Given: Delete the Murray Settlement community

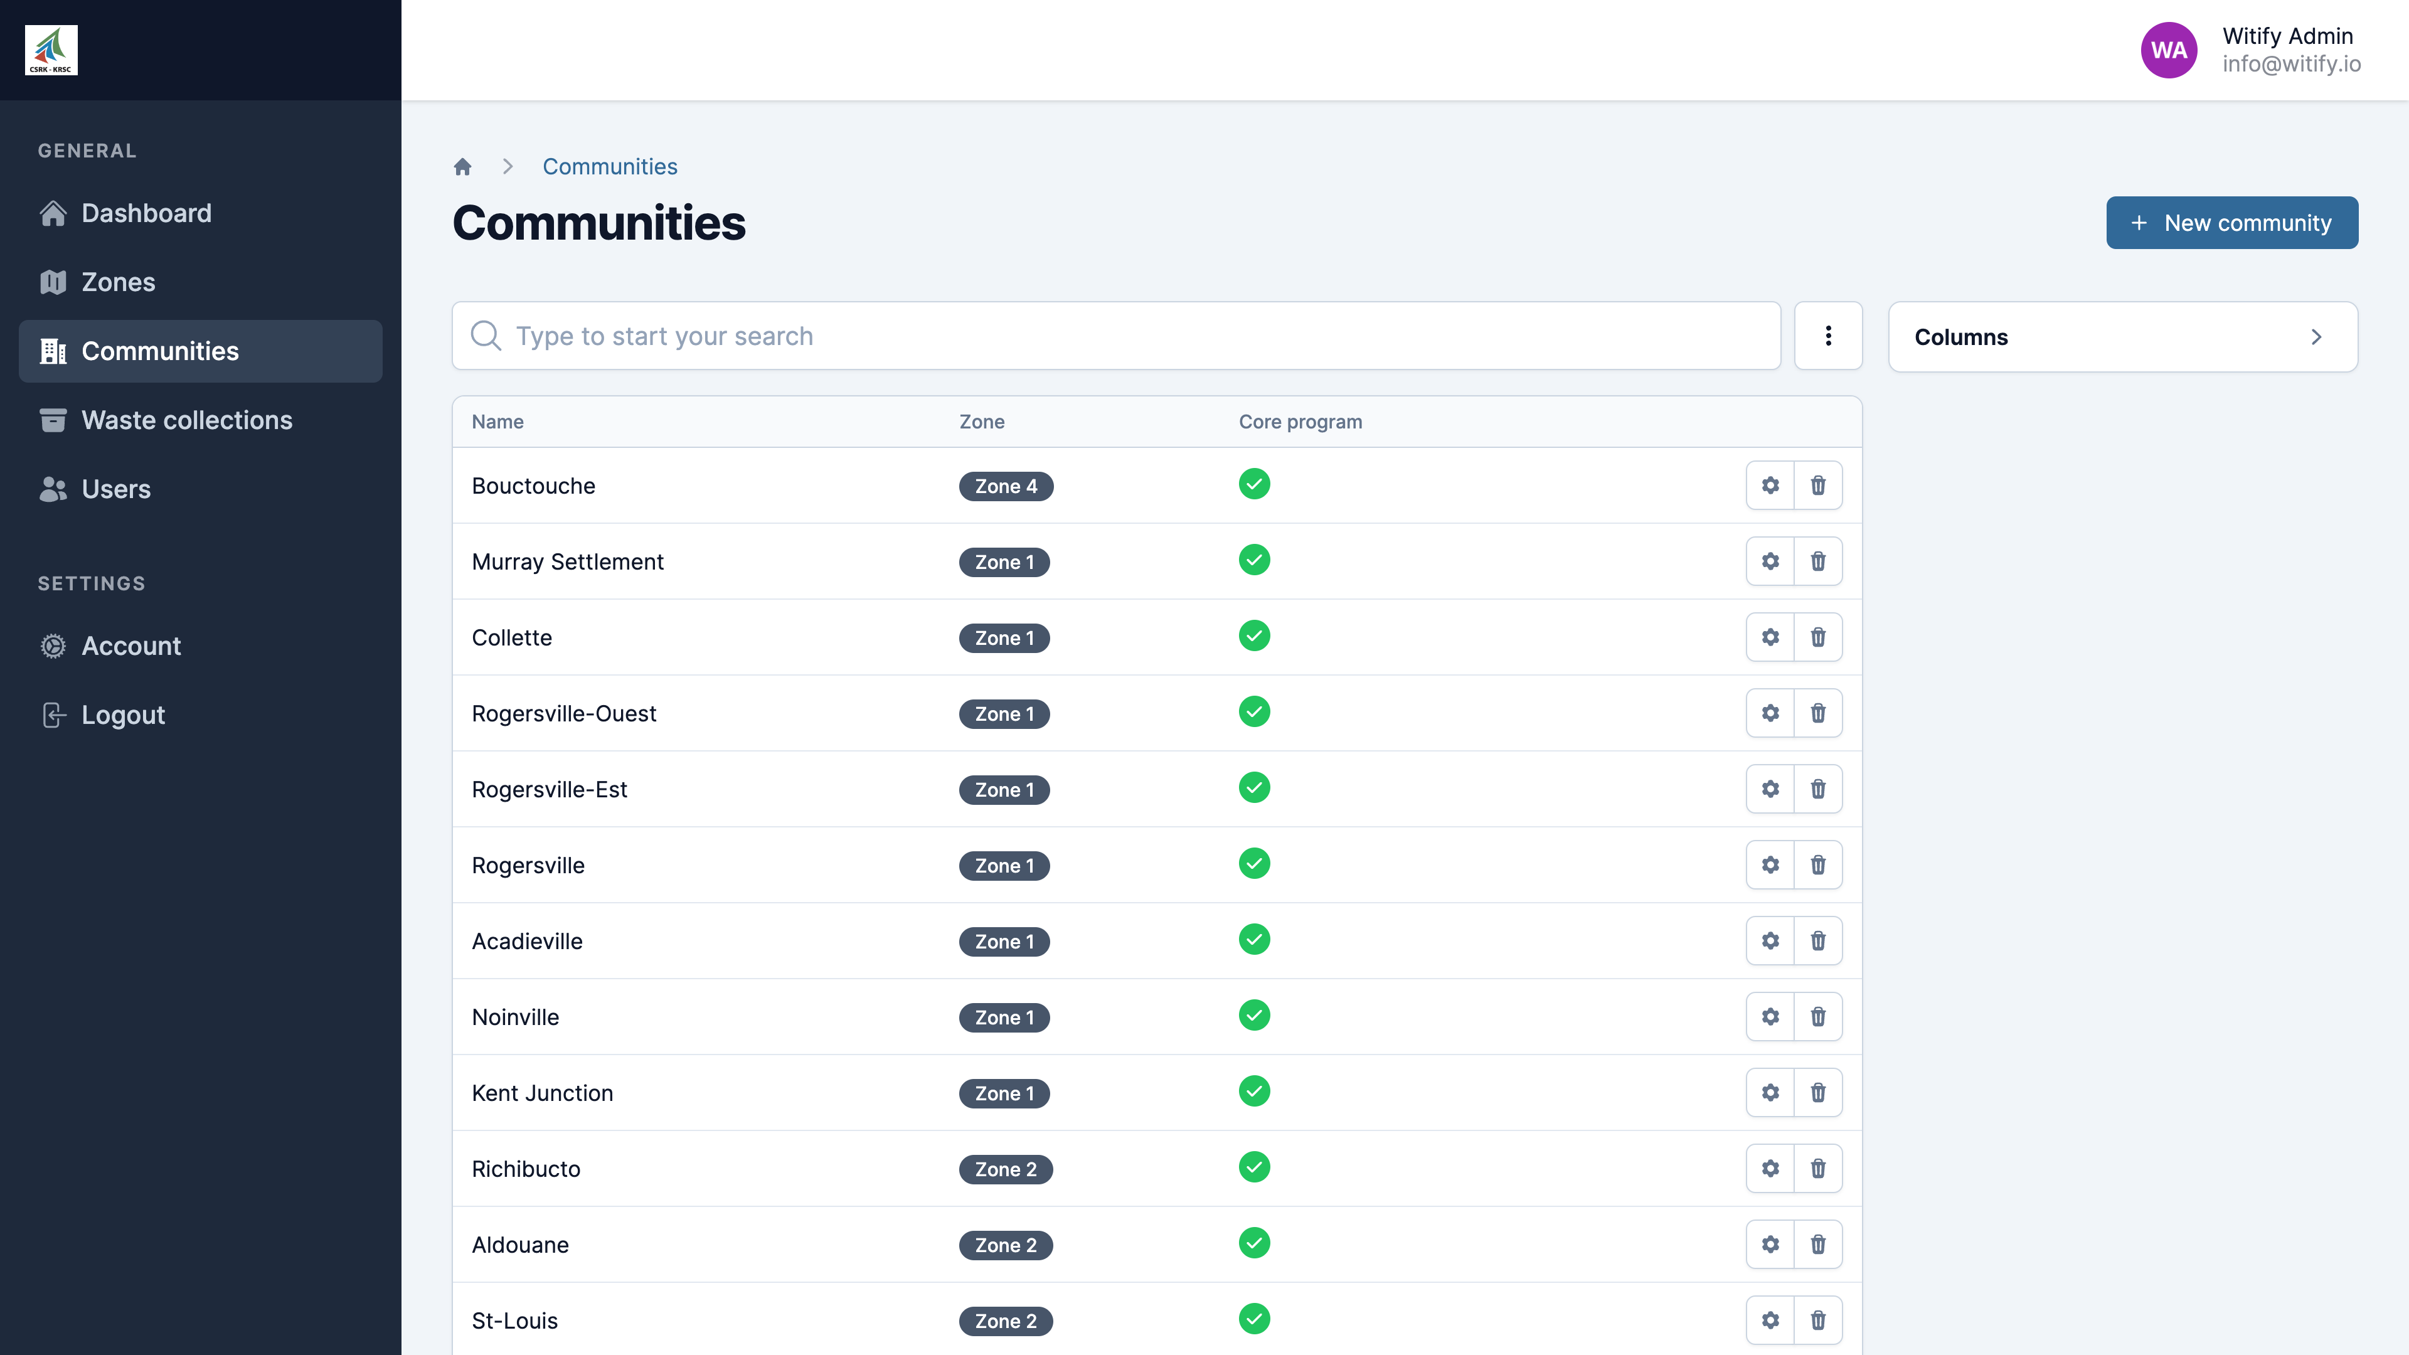Looking at the screenshot, I should (x=1817, y=561).
